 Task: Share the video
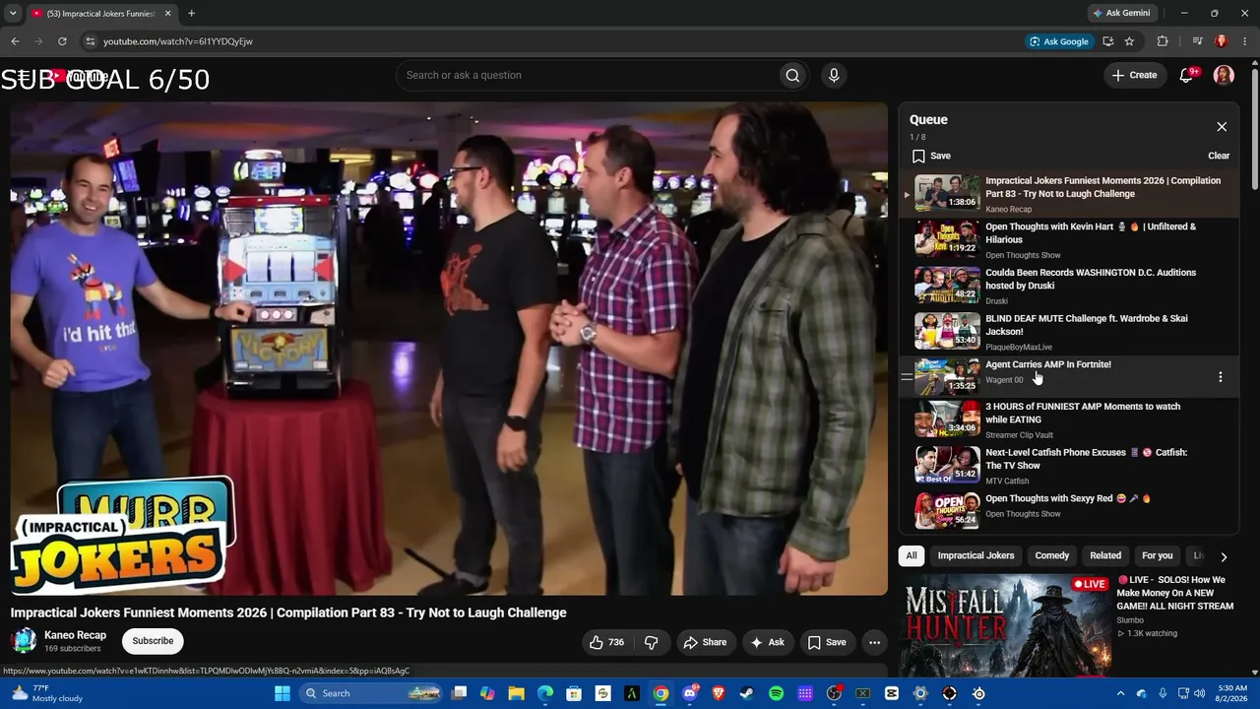coord(705,642)
